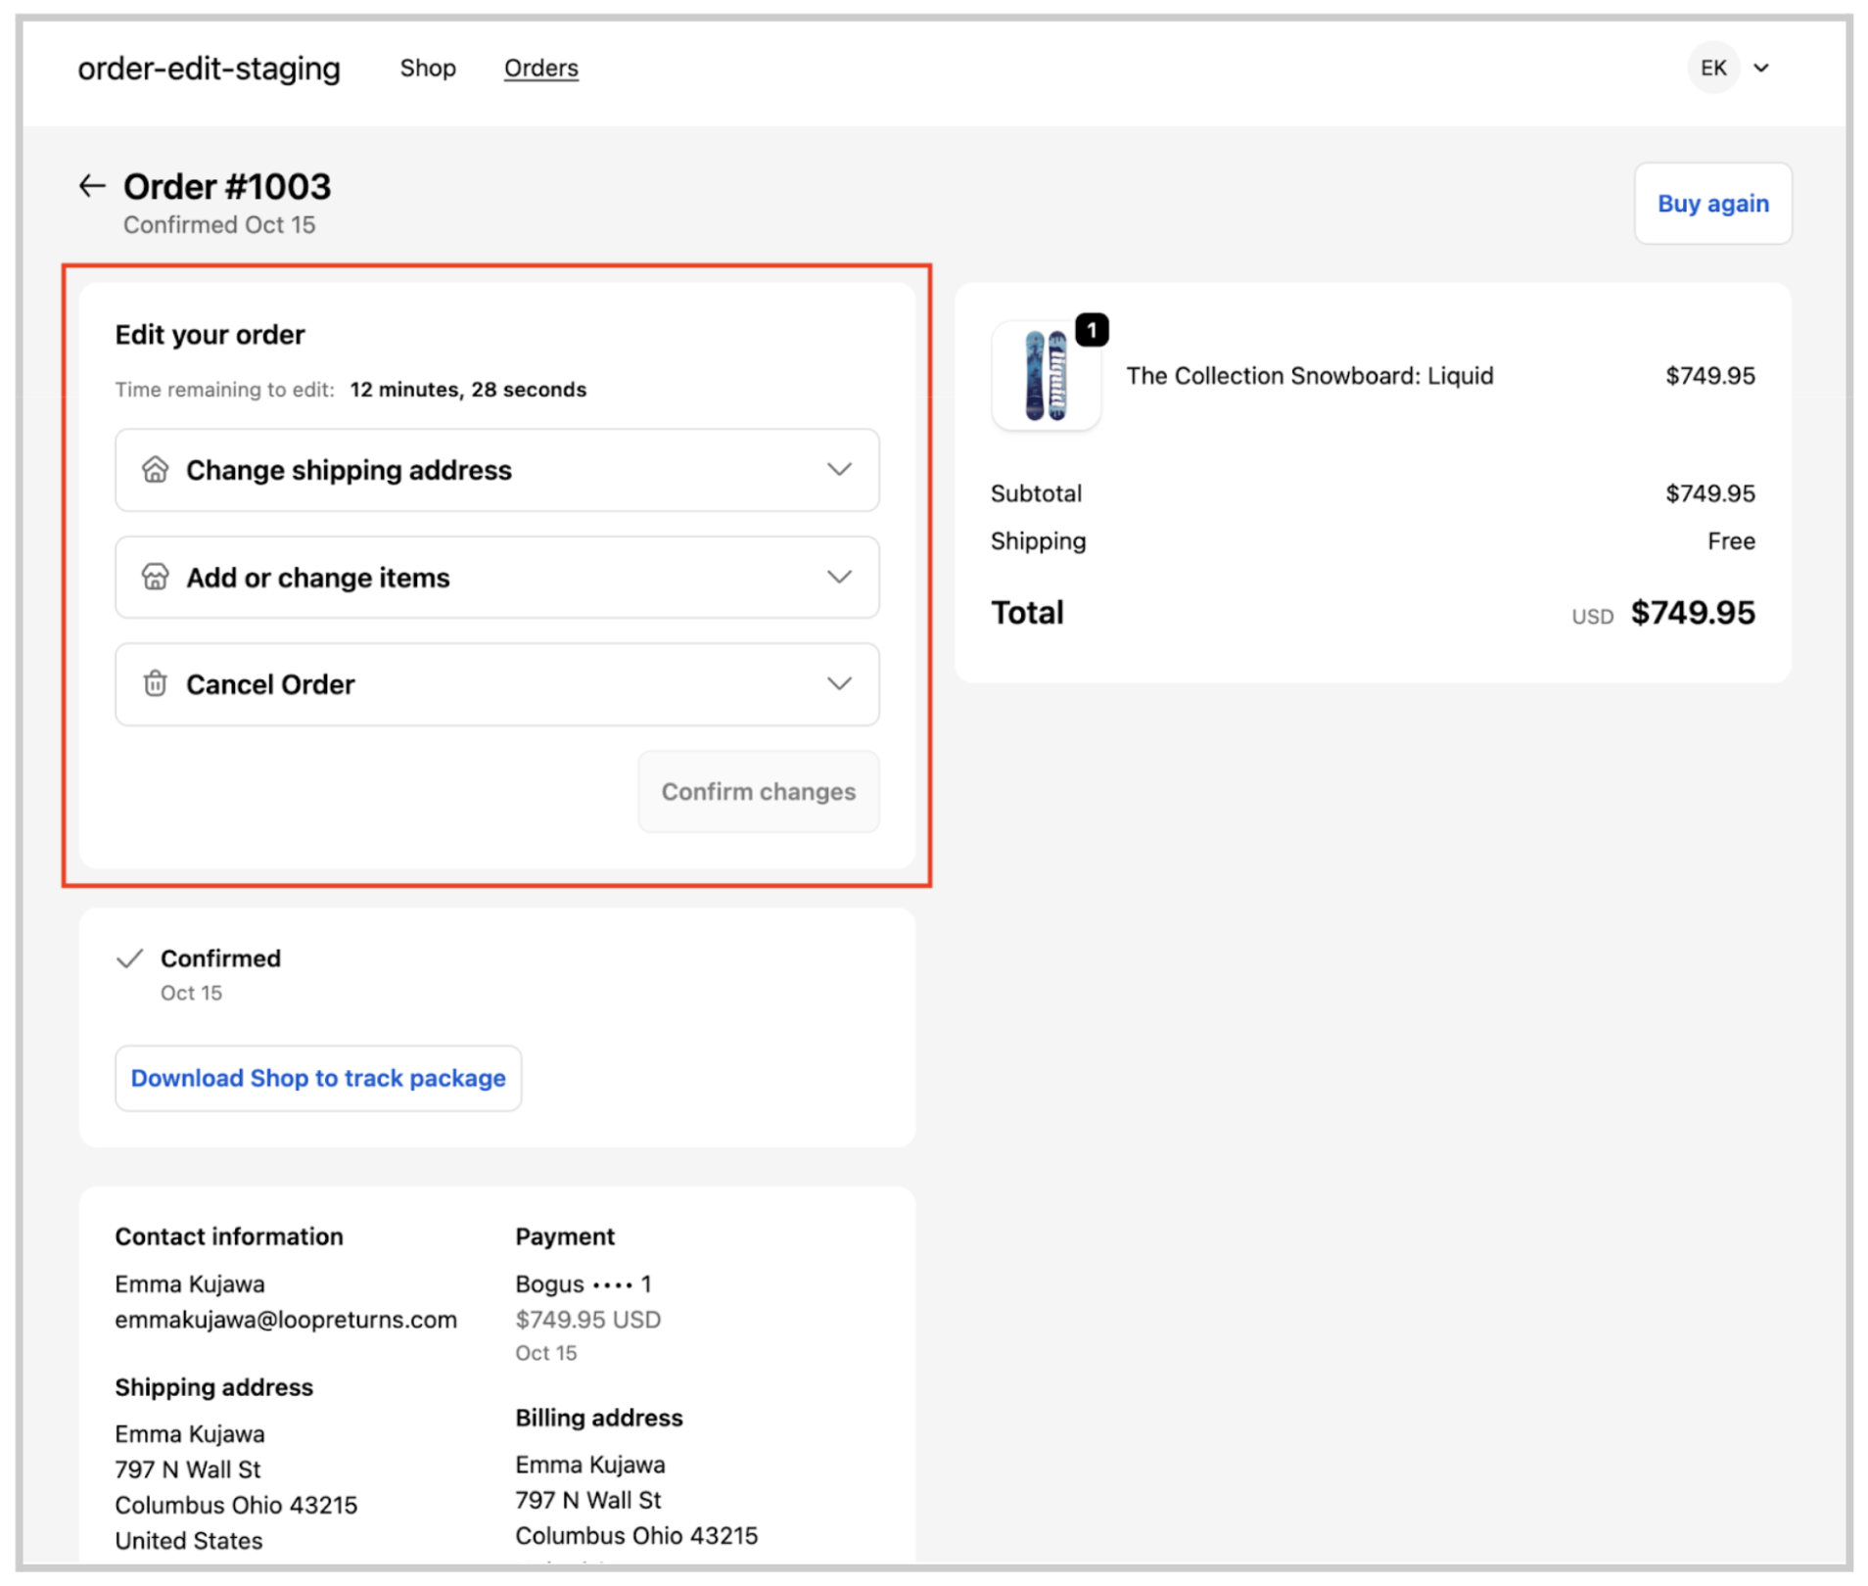Click the back arrow beside Order #1003
This screenshot has width=1868, height=1586.
tap(92, 186)
